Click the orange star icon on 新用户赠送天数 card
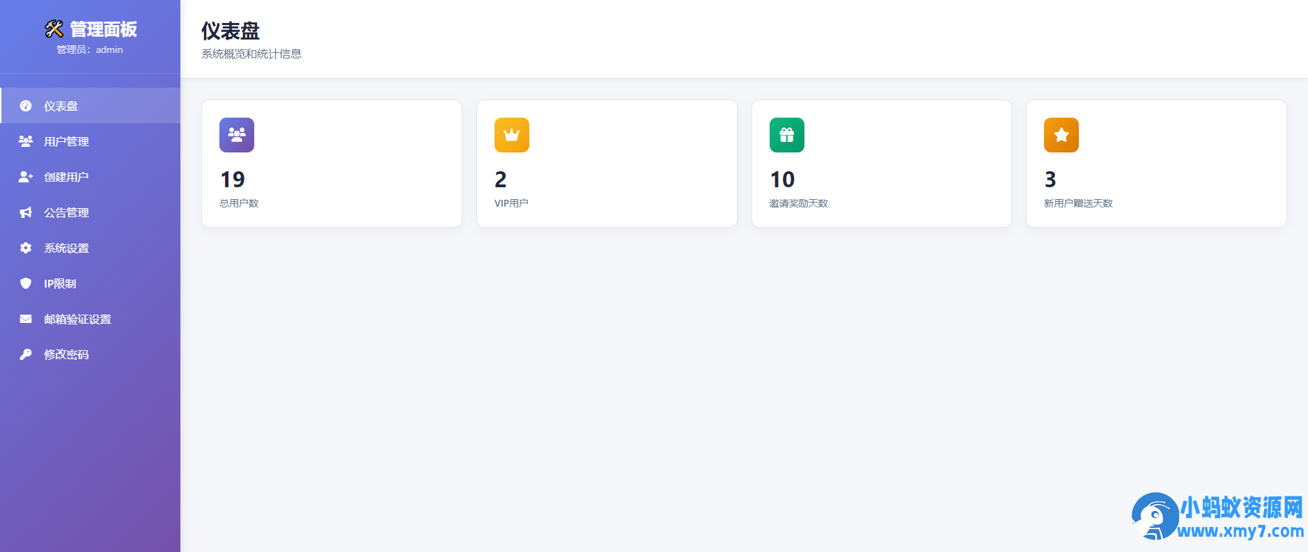The width and height of the screenshot is (1308, 552). [1061, 135]
